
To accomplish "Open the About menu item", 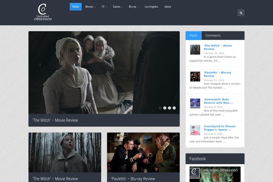I will coord(167,7).
